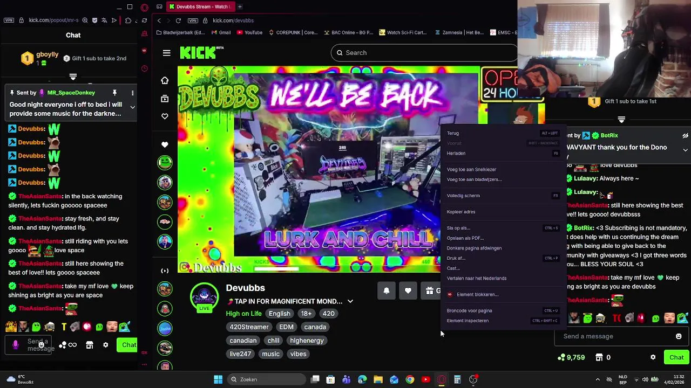The width and height of the screenshot is (691, 388).
Task: Open a new browser tab
Action: coord(240,6)
